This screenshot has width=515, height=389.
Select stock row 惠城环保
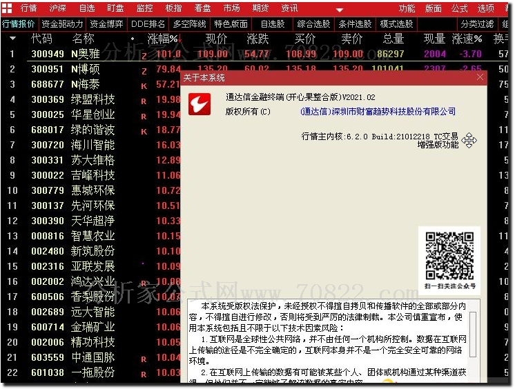tap(91, 190)
